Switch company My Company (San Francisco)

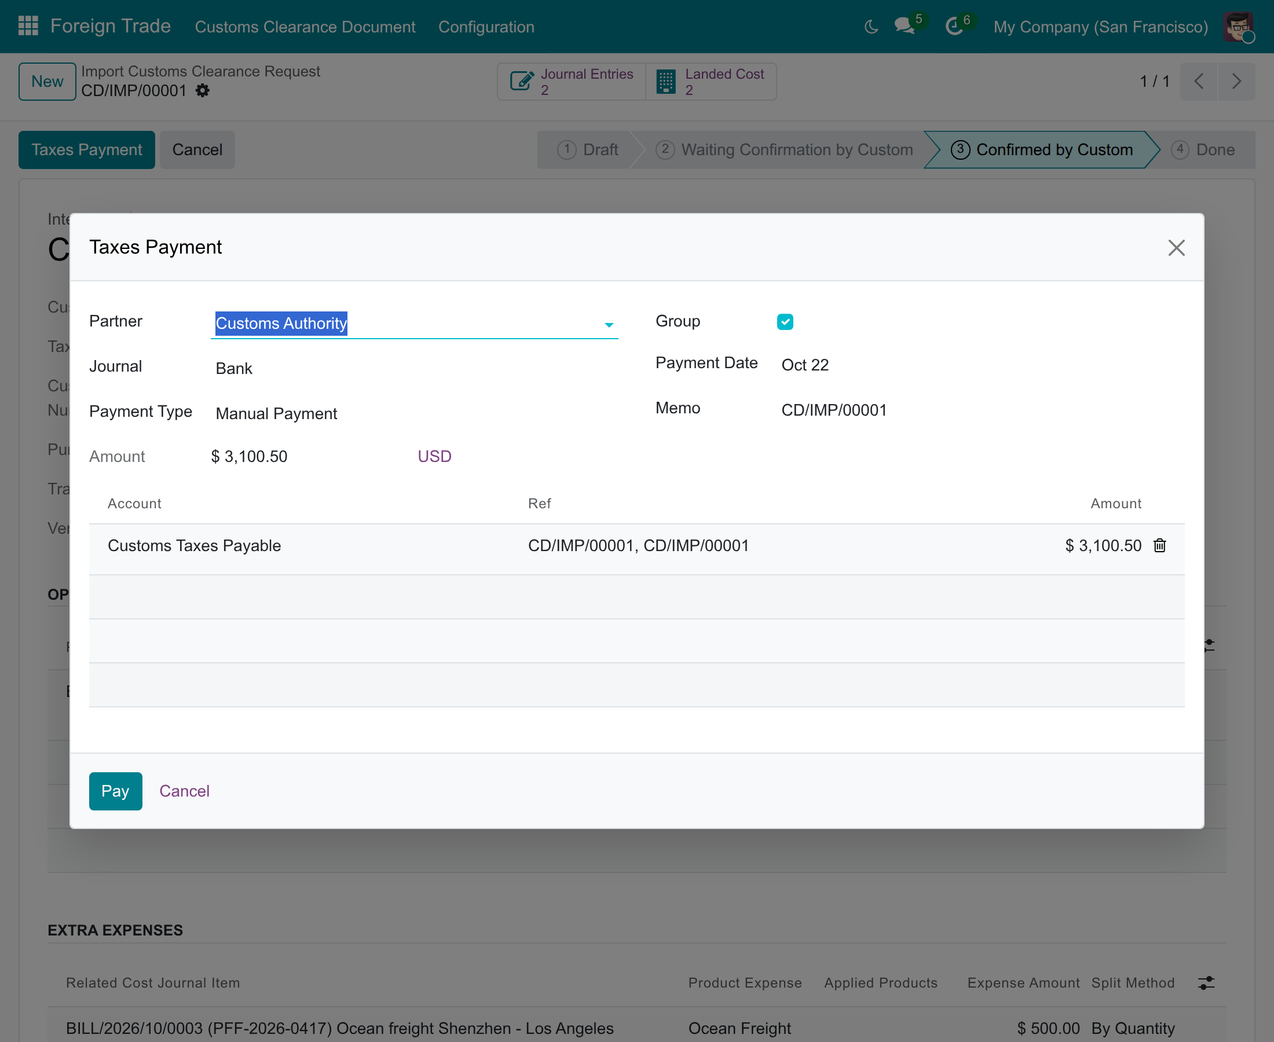pyautogui.click(x=1100, y=27)
